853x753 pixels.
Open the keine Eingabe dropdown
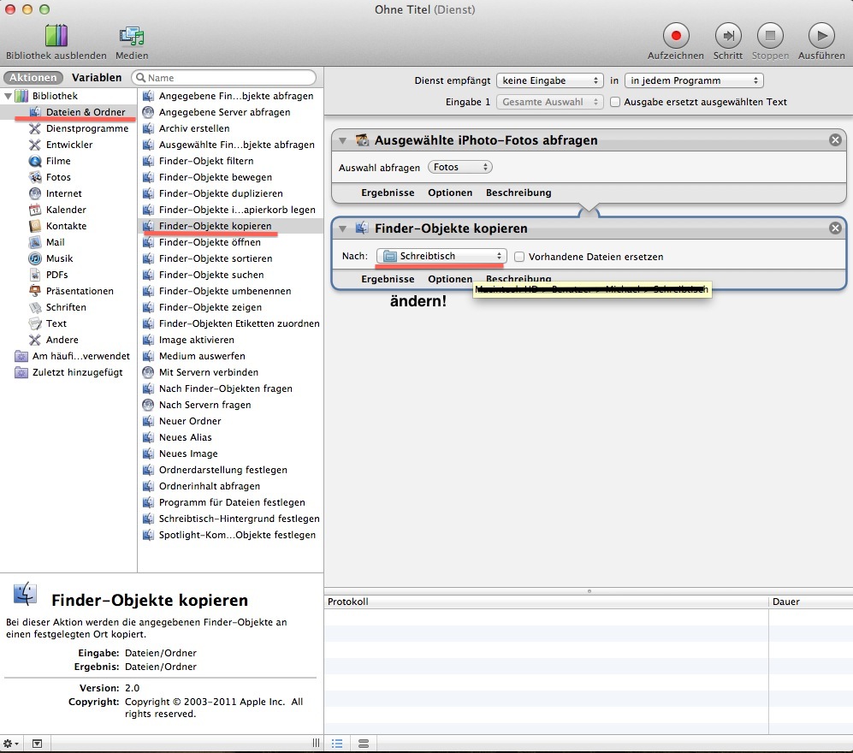549,80
